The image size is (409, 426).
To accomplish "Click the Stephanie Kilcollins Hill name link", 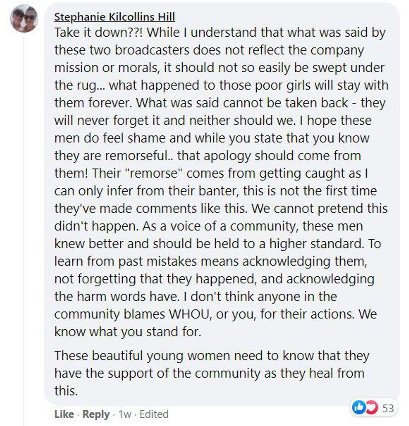I will click(114, 17).
